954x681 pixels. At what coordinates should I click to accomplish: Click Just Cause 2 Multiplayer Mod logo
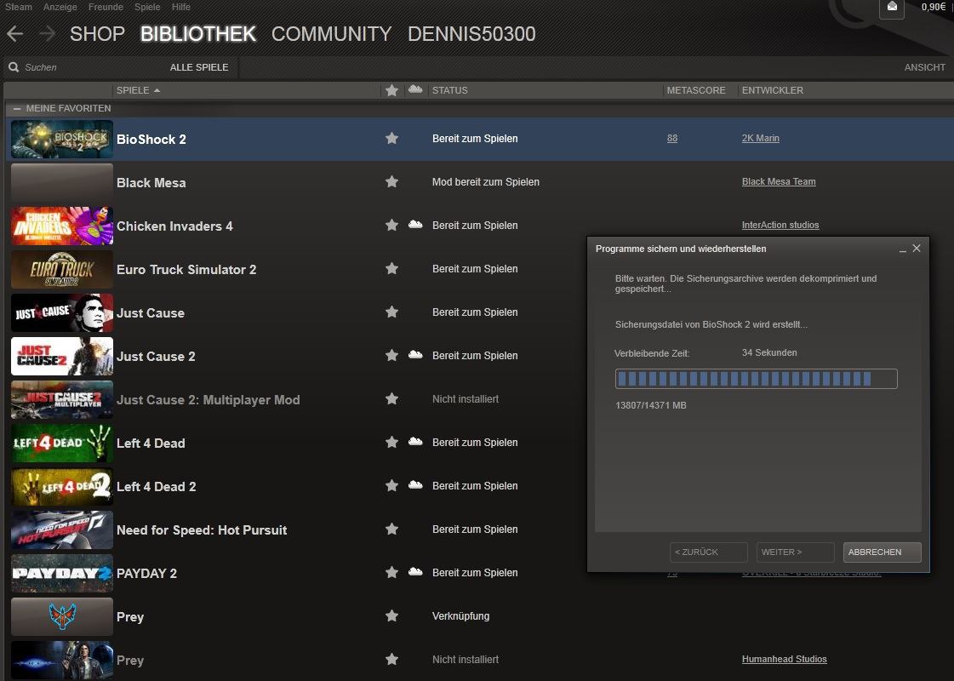(x=62, y=400)
